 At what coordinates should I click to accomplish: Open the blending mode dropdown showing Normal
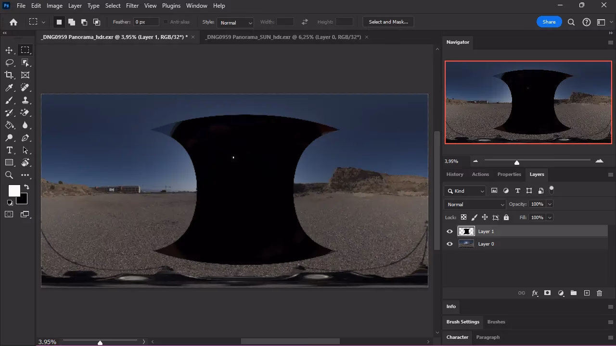474,204
